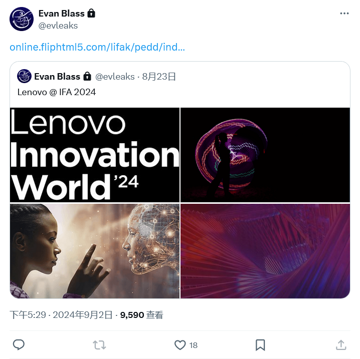This screenshot has width=360, height=359.
Task: Open the three-dot more options menu
Action: (x=344, y=14)
